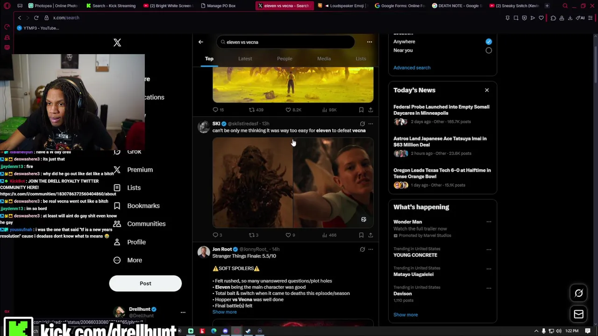This screenshot has width=598, height=336.
Task: Open SKI's profile avatar
Action: pos(204,127)
